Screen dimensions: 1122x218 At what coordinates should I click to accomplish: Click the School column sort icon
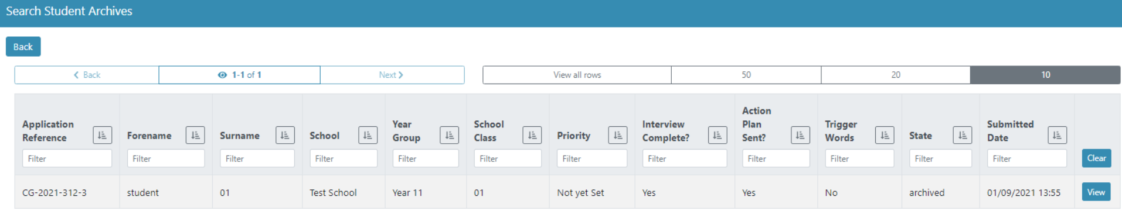[x=368, y=135]
